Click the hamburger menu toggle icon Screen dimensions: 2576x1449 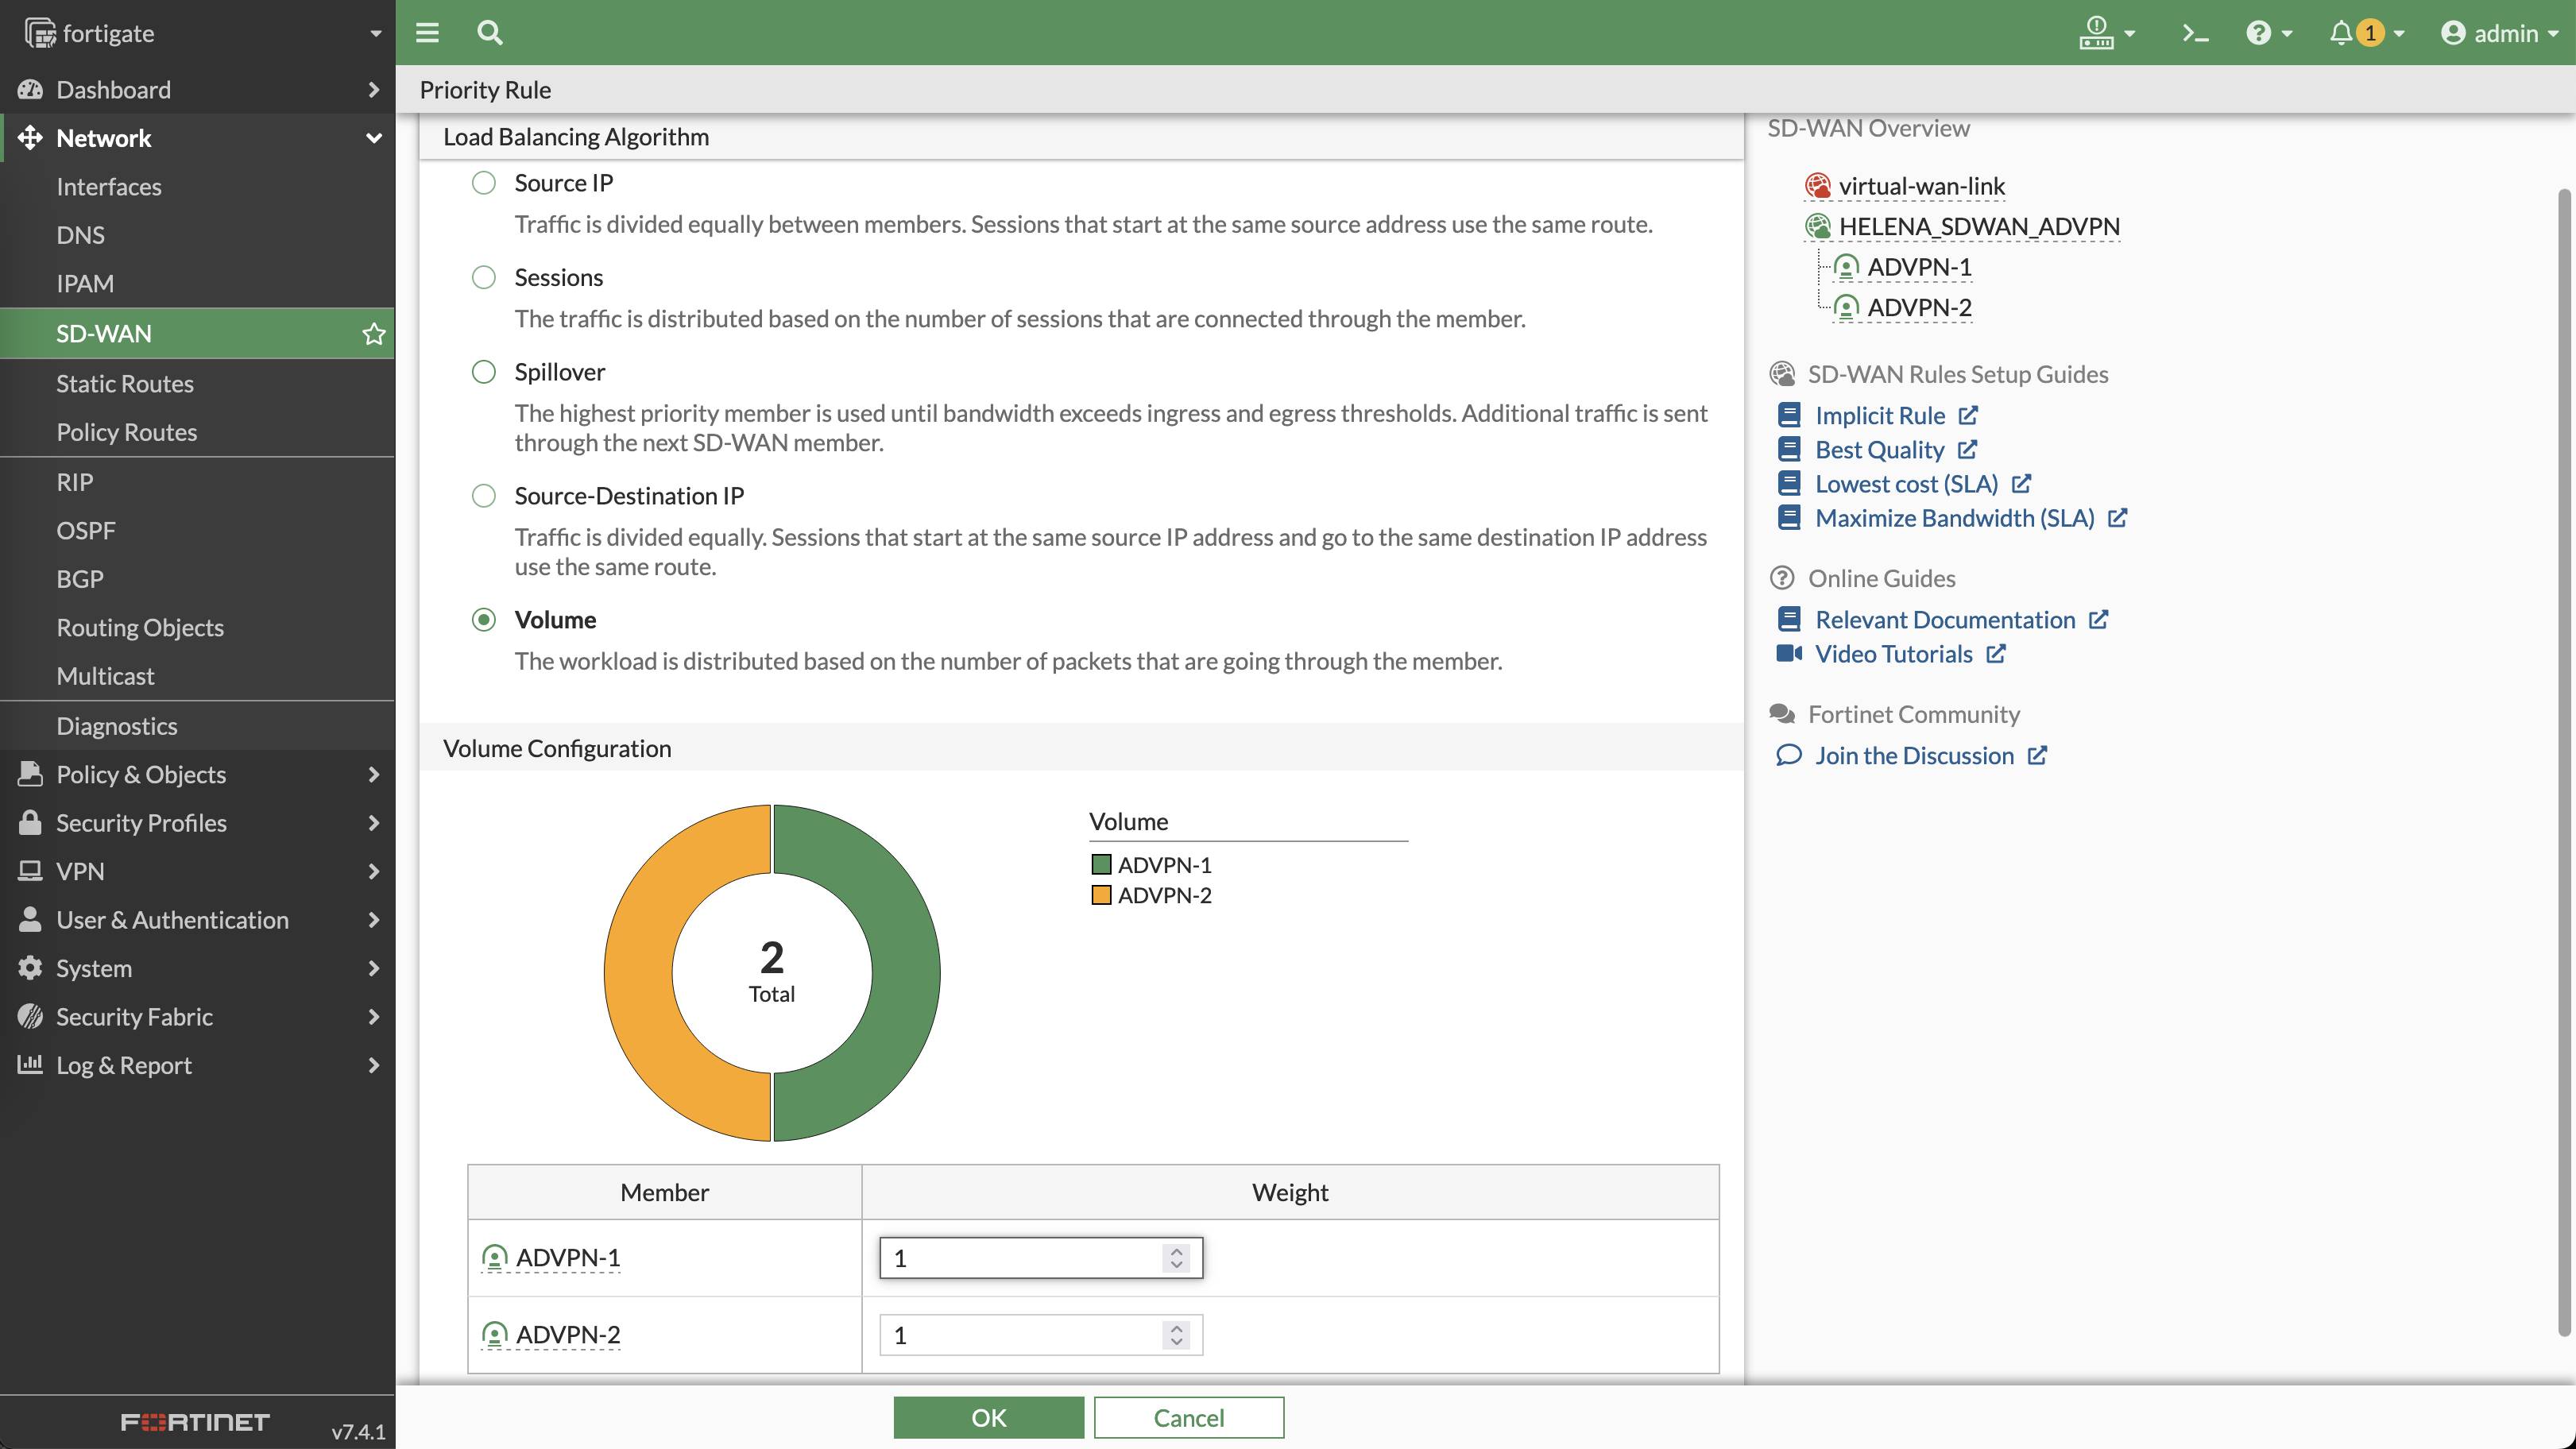point(427,33)
